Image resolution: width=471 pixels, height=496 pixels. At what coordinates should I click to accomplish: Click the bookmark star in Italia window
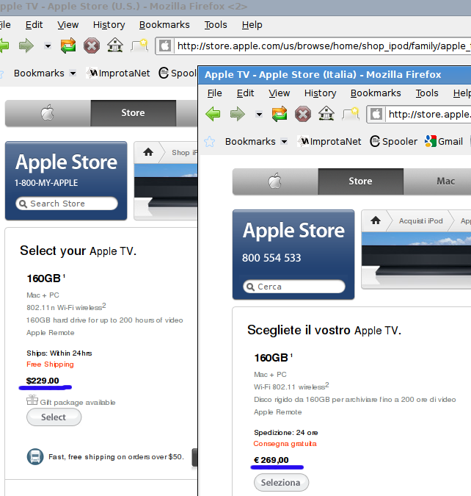click(209, 141)
